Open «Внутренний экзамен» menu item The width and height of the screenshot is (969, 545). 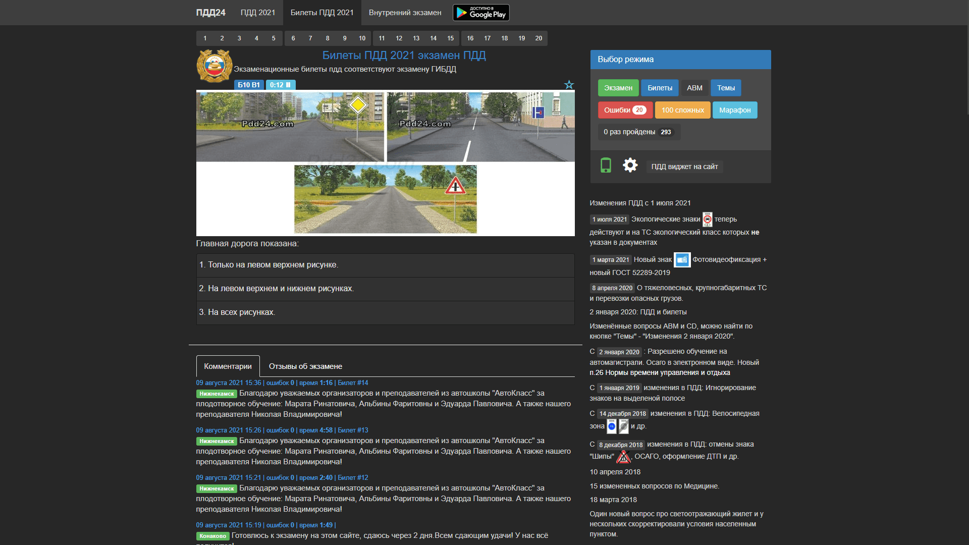coord(405,12)
